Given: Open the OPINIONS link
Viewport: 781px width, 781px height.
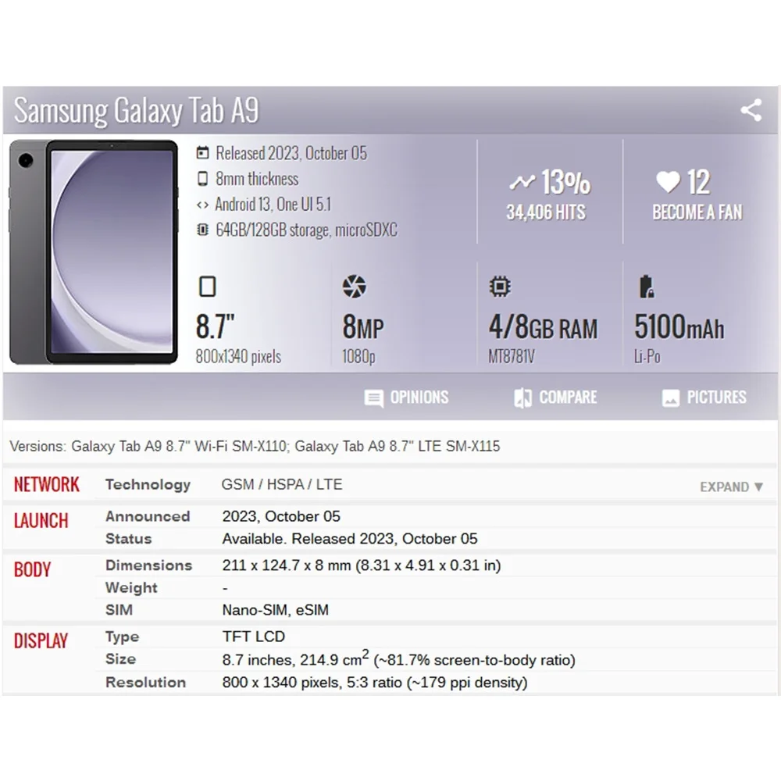Looking at the screenshot, I should 419,398.
